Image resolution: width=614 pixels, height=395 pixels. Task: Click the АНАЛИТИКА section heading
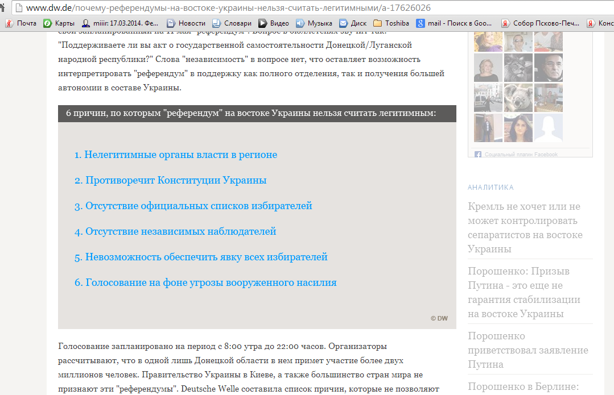[x=491, y=188]
